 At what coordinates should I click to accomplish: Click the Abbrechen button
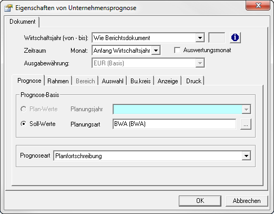coord(247,201)
